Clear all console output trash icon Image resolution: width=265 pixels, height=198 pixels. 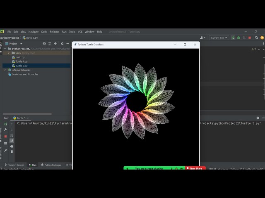click(x=12, y=152)
